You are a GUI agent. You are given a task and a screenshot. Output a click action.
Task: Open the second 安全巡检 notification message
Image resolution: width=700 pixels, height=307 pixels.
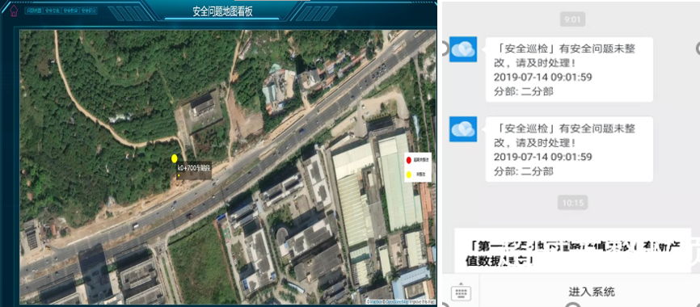coord(569,149)
